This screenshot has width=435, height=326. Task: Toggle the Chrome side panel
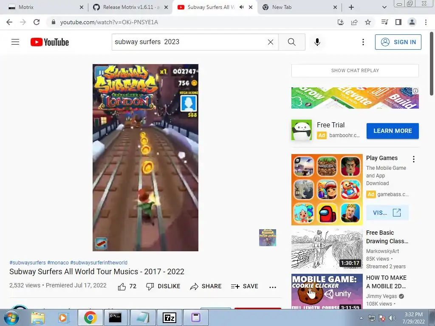coord(398,22)
